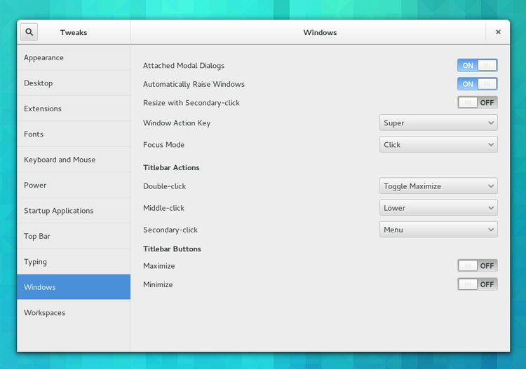Go to the Extensions section
Image resolution: width=526 pixels, height=369 pixels.
pos(74,109)
